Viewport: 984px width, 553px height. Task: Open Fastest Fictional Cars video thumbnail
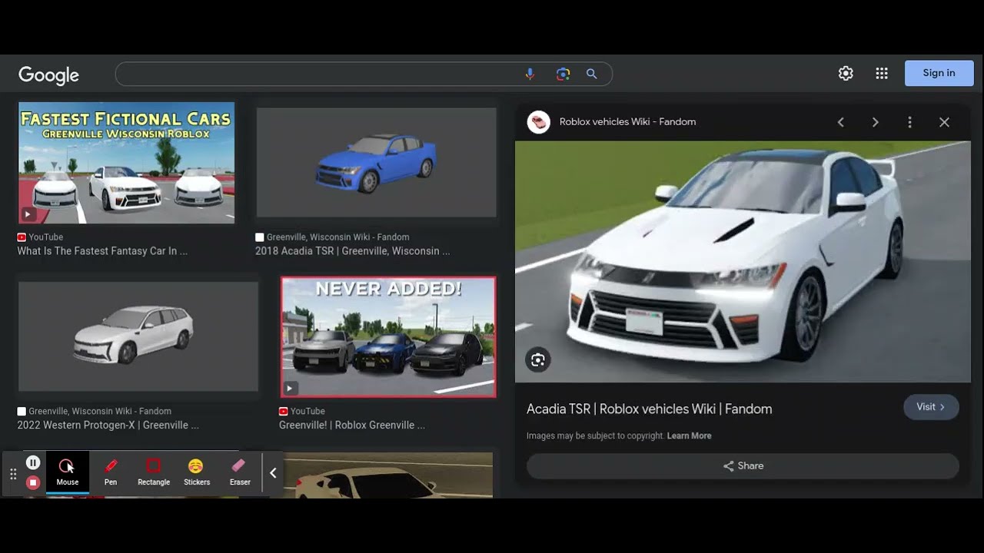tap(126, 163)
